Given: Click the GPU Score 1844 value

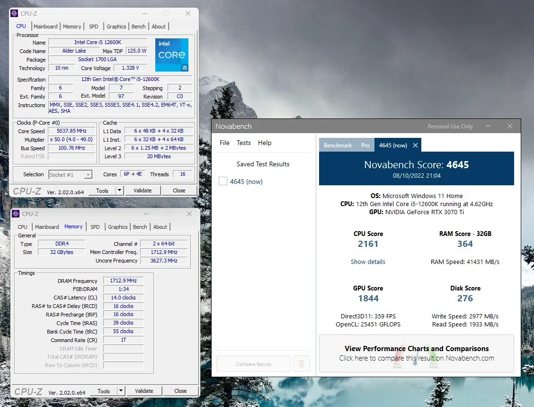Looking at the screenshot, I should click(x=368, y=298).
